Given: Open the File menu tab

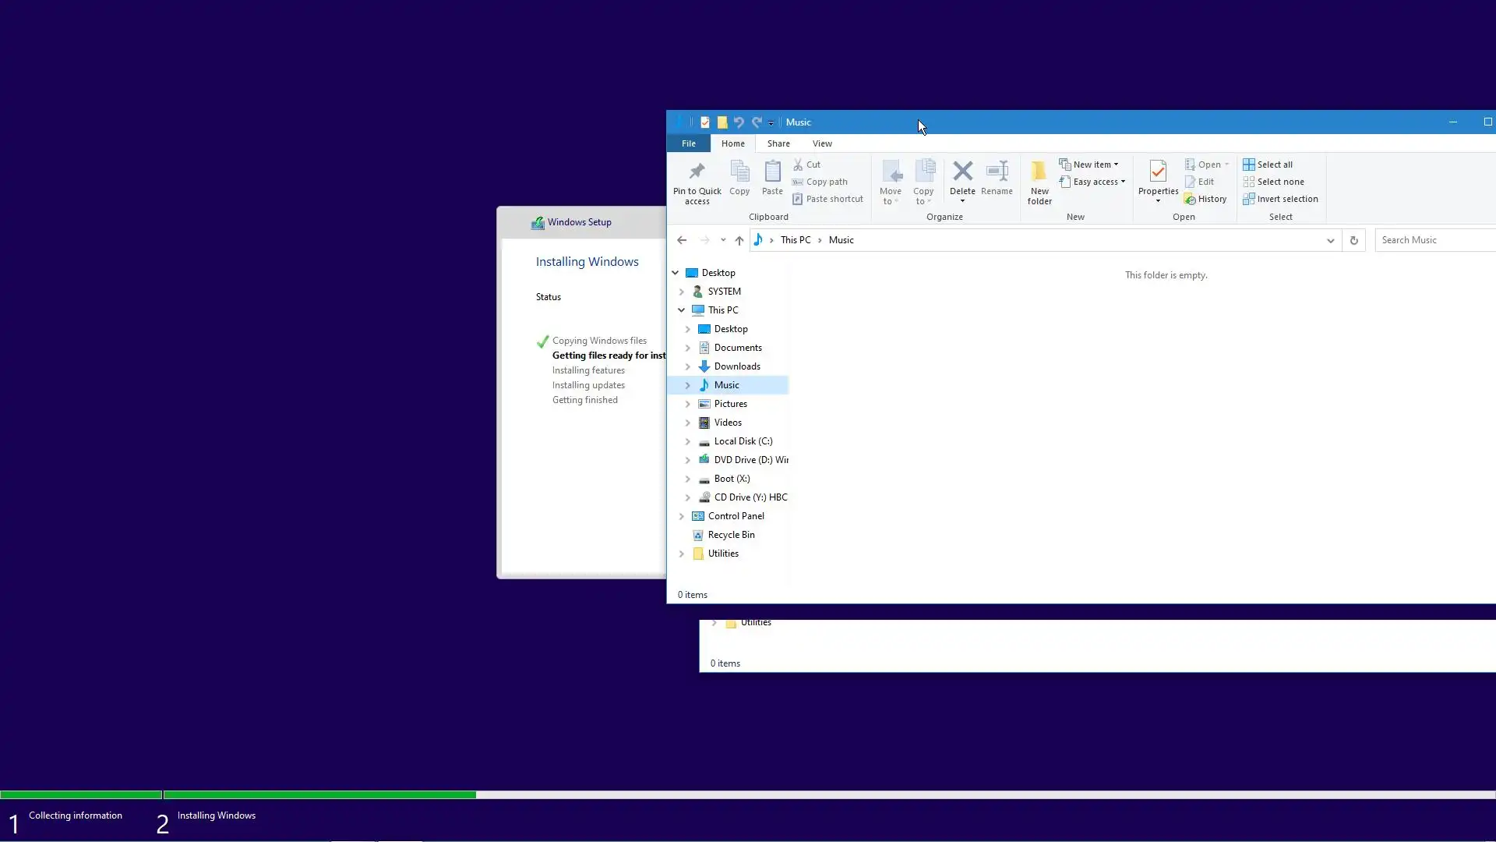Looking at the screenshot, I should click(689, 143).
